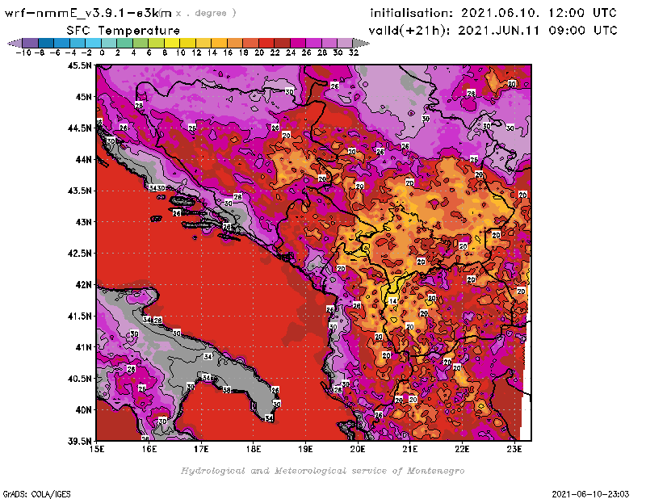Click the 40N latitude label
This screenshot has width=646, height=499.
coord(83,410)
